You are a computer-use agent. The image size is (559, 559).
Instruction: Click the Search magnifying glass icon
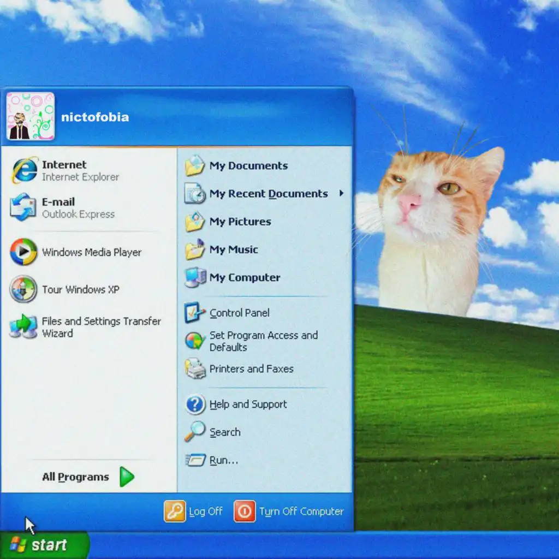tap(195, 432)
